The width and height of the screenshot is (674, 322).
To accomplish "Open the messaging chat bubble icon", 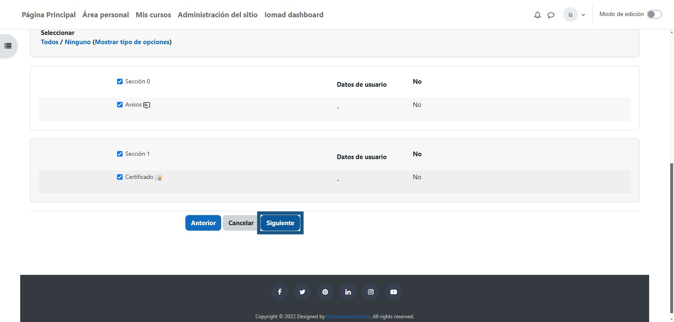I will [551, 15].
